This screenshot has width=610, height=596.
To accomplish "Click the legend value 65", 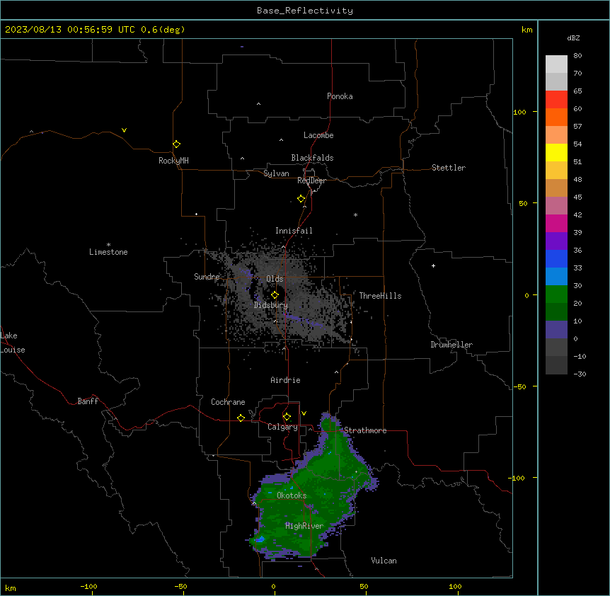I will tap(577, 91).
